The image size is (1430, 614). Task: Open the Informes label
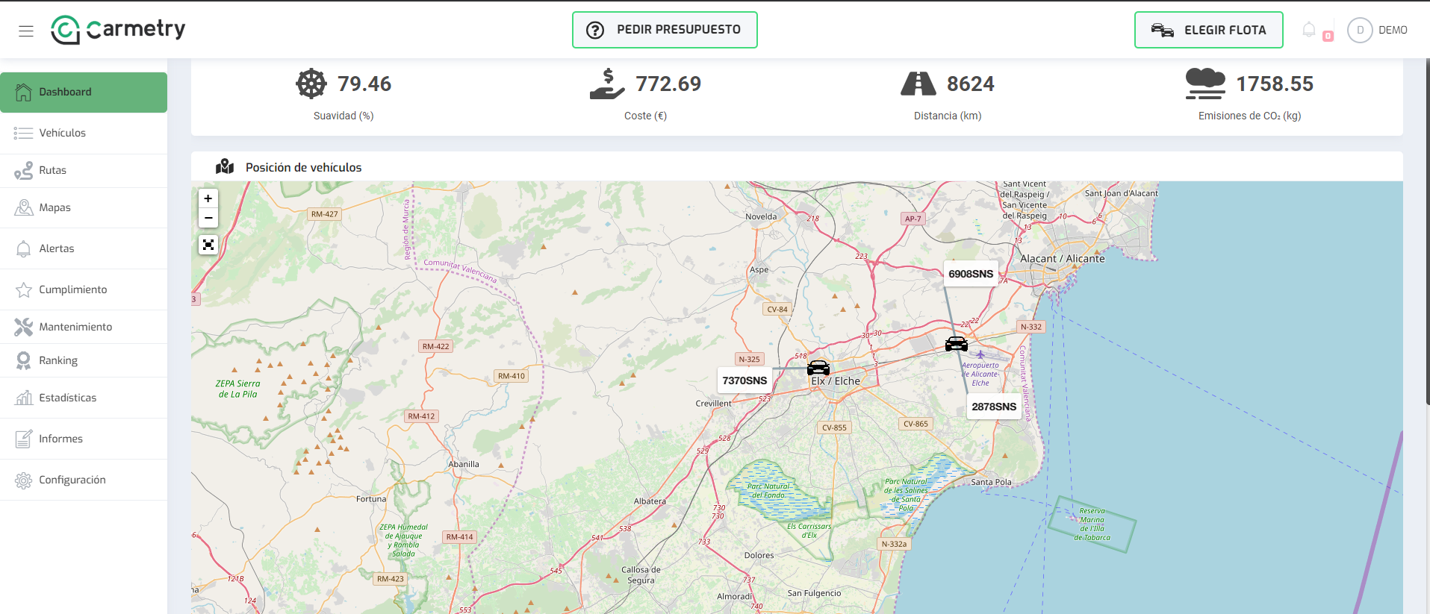pos(60,439)
